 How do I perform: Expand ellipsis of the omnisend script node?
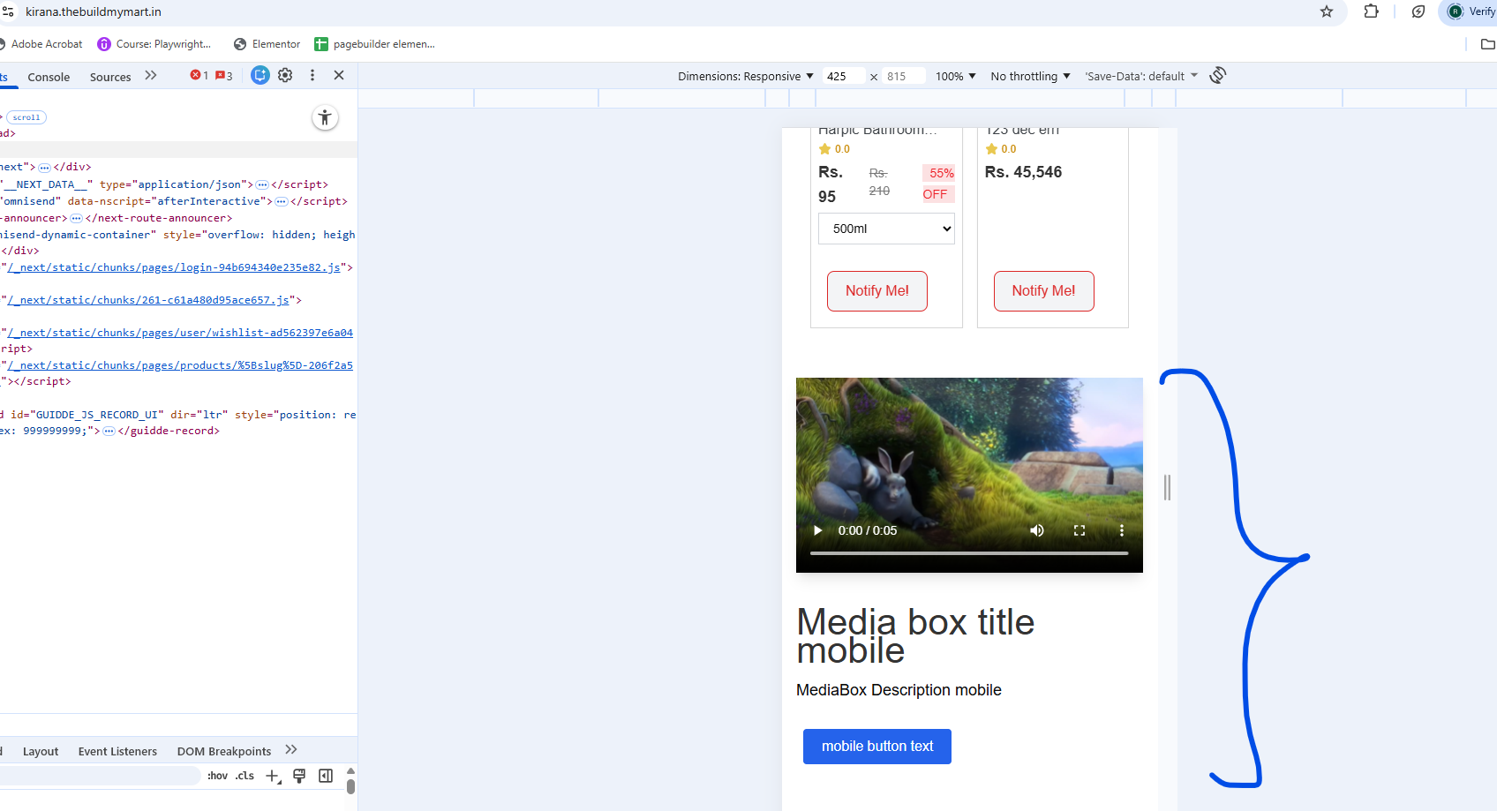(x=282, y=202)
